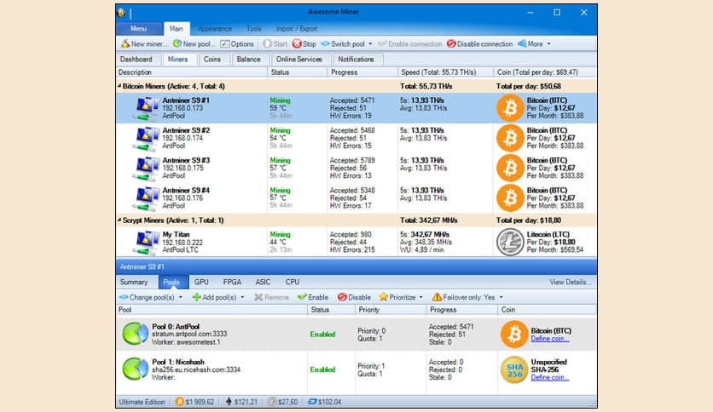Sort by the Progress column header in the miners list
713x412 pixels.
[362, 72]
